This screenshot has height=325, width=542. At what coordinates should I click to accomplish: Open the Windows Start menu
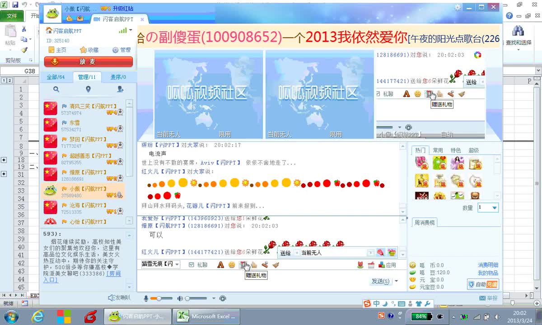(x=11, y=316)
